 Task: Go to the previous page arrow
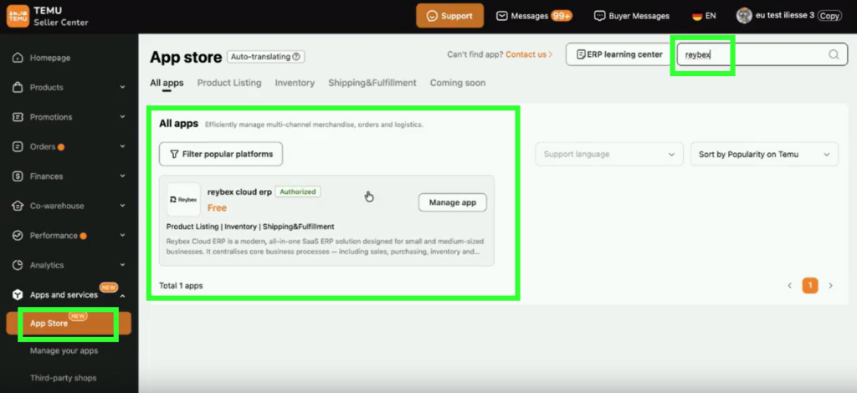[789, 285]
